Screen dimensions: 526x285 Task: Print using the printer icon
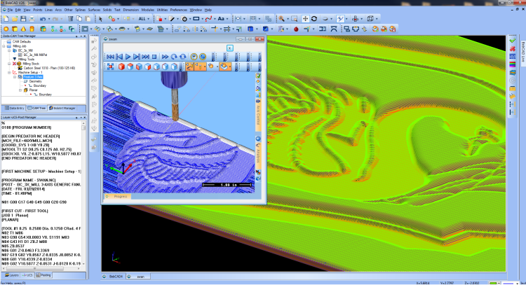[x=32, y=19]
